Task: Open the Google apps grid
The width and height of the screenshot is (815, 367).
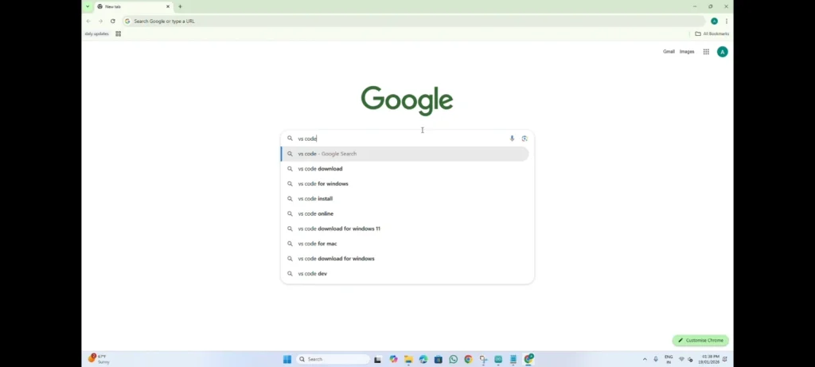Action: (x=706, y=52)
